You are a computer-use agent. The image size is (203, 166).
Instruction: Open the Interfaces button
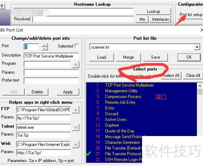(x=160, y=19)
